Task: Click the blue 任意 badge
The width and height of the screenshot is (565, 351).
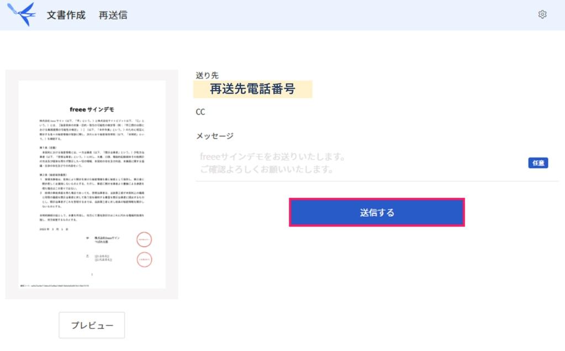Action: [x=538, y=163]
